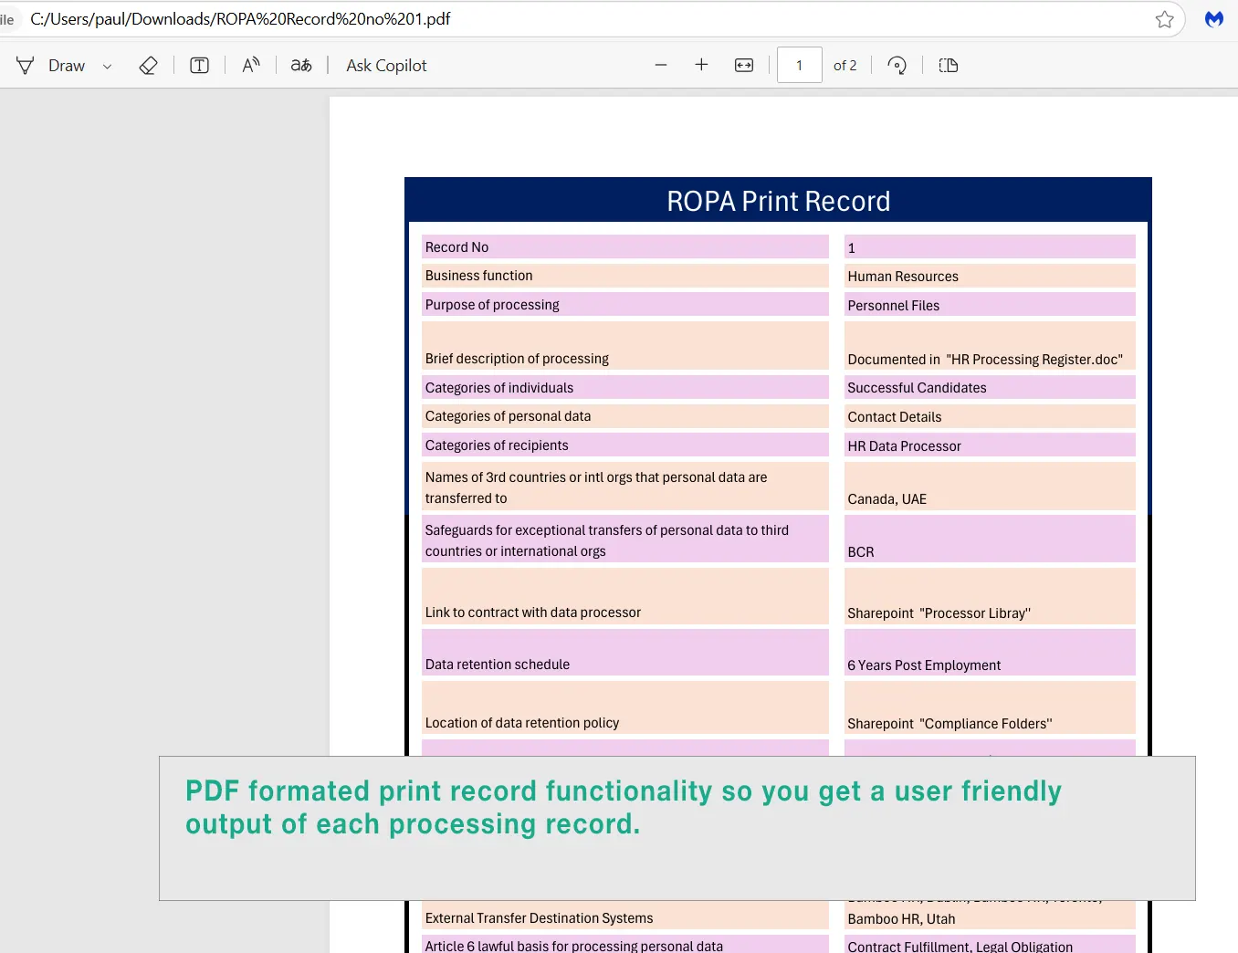The image size is (1238, 953).
Task: Toggle the page view layout
Action: [948, 65]
